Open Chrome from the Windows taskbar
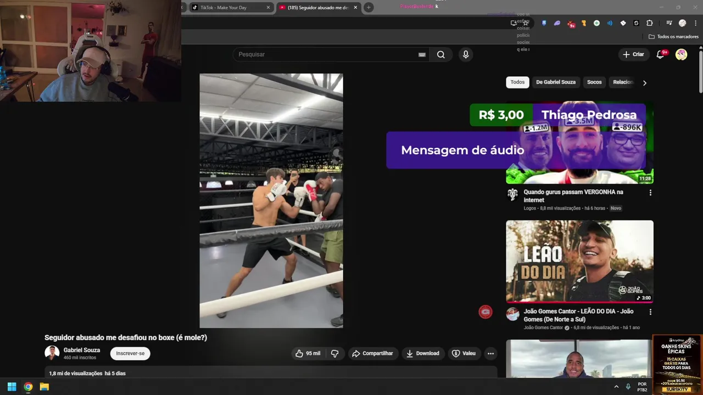The image size is (703, 395). pyautogui.click(x=28, y=387)
